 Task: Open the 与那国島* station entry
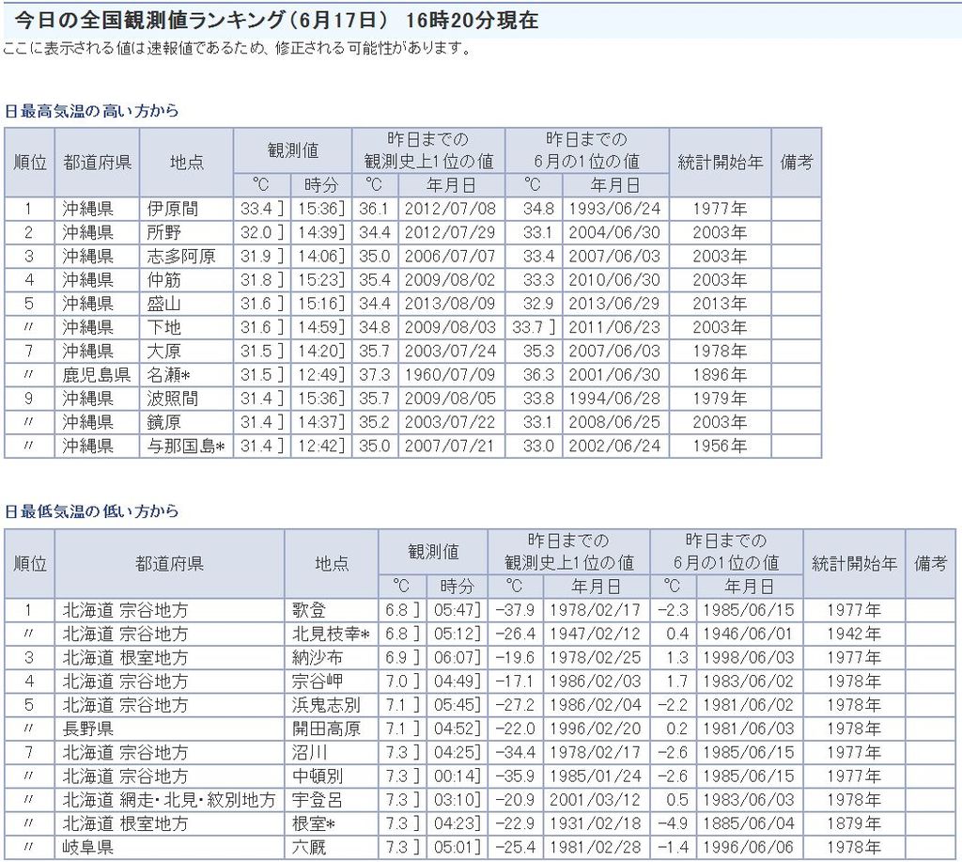[186, 446]
